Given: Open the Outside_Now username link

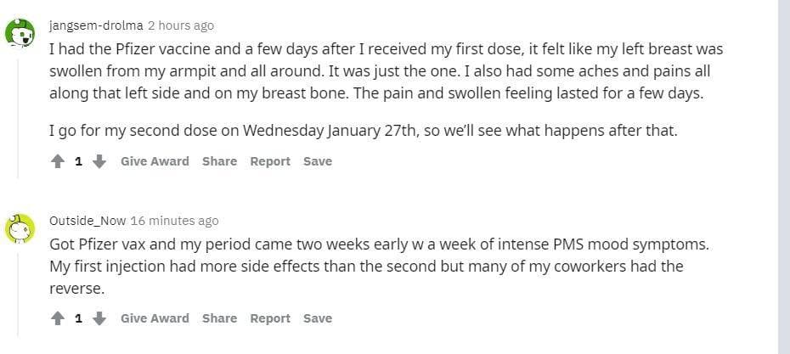Looking at the screenshot, I should [x=87, y=221].
